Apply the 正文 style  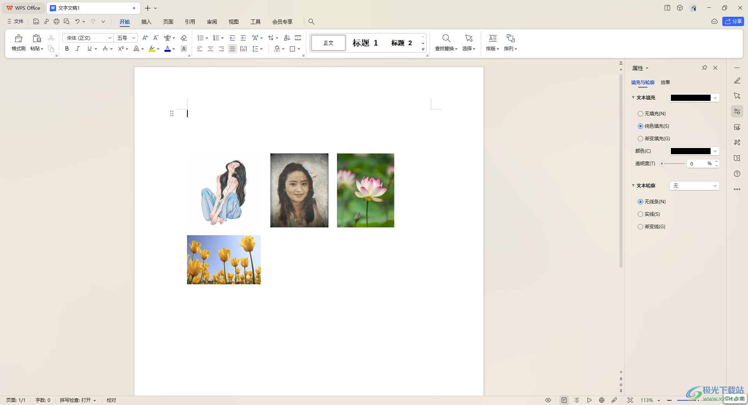328,43
